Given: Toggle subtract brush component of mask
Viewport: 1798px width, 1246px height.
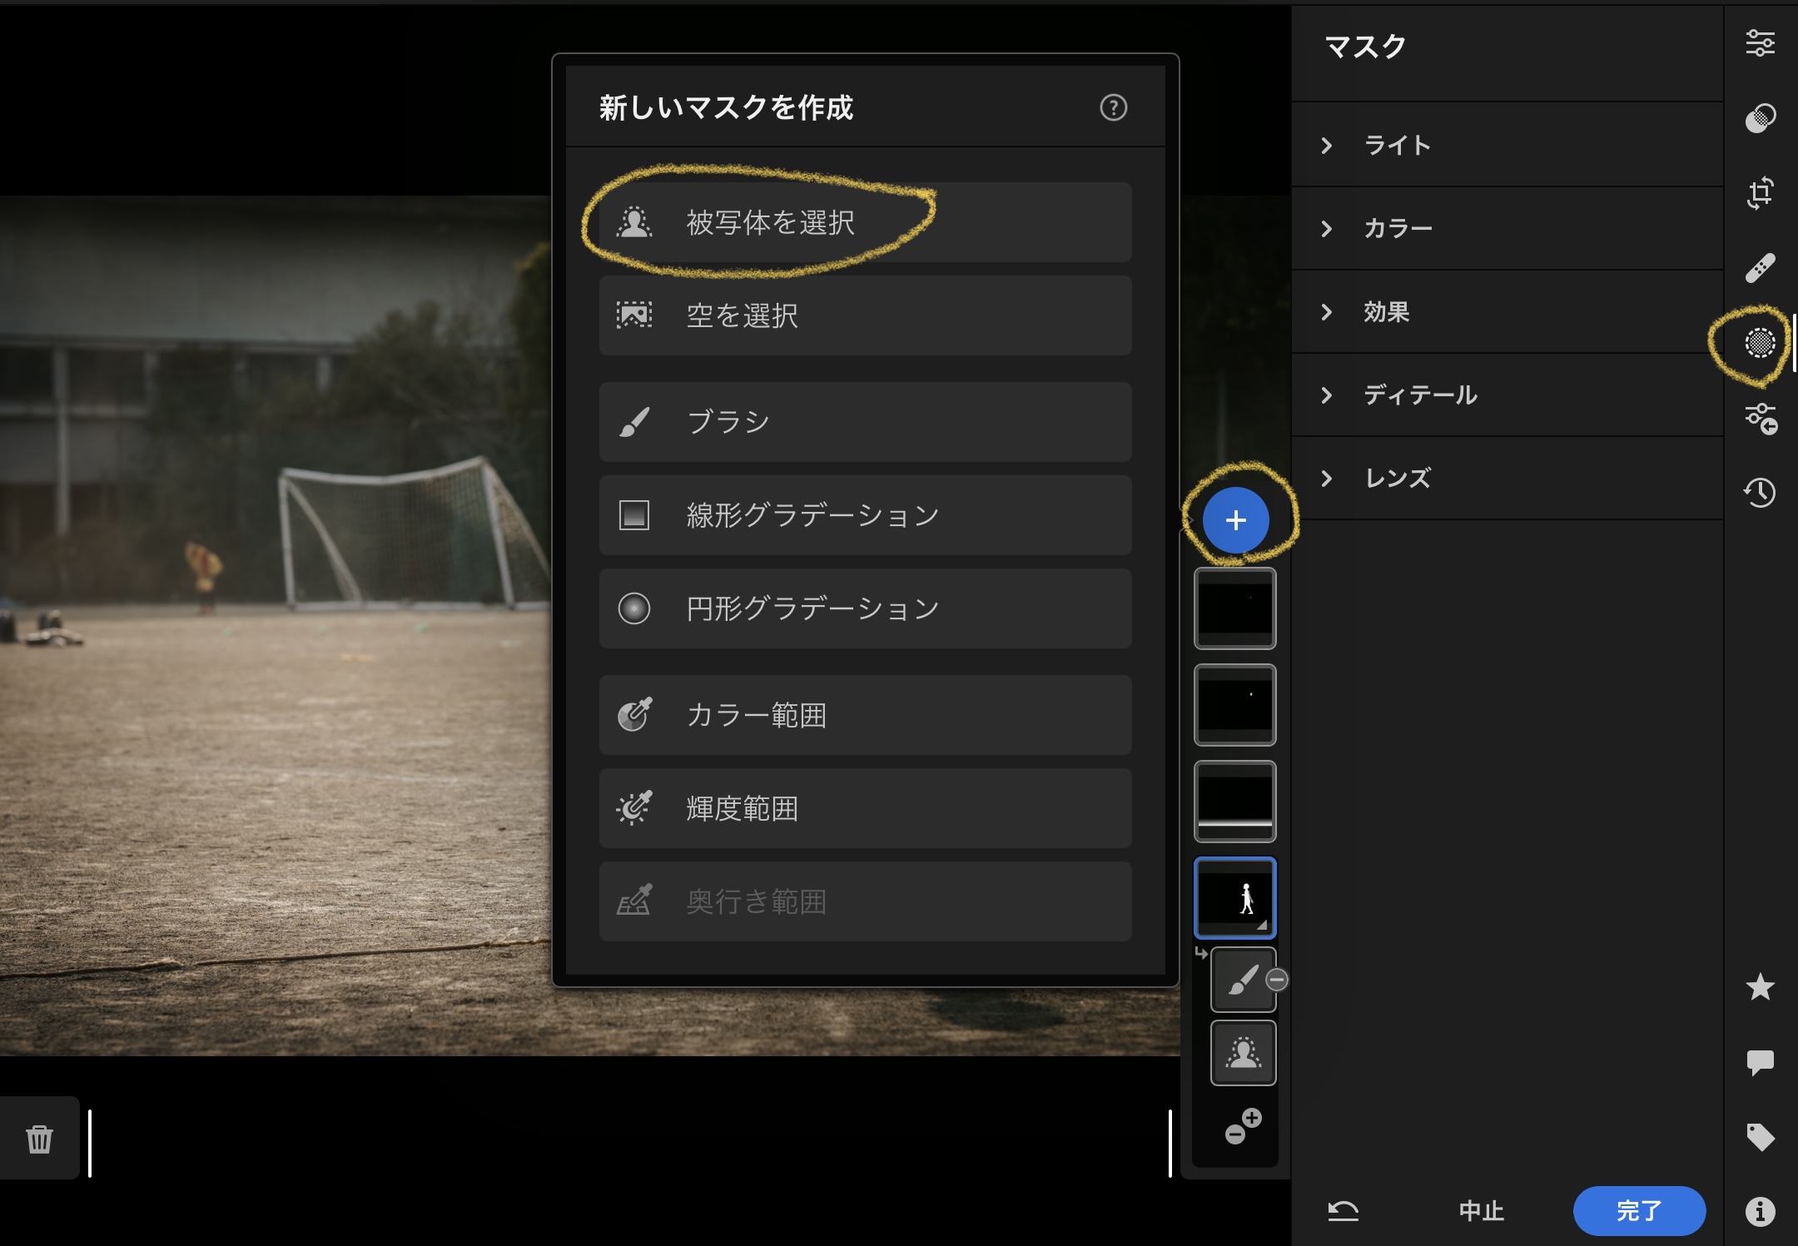Looking at the screenshot, I should 1243,980.
